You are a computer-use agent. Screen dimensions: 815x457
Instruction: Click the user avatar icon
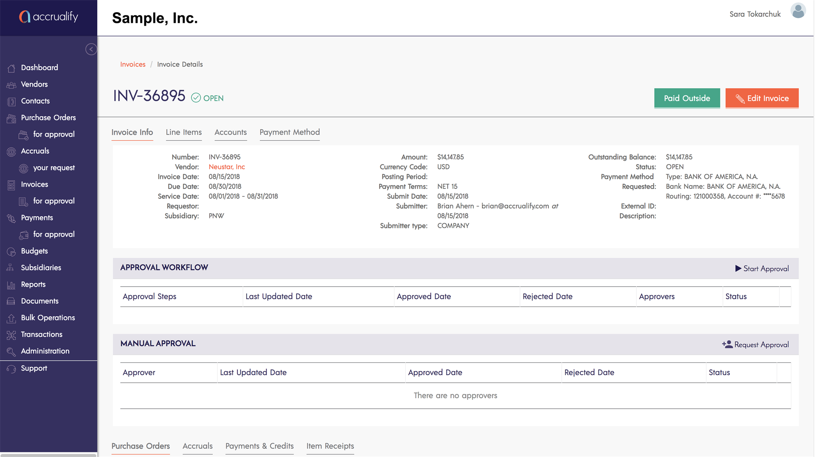[798, 11]
